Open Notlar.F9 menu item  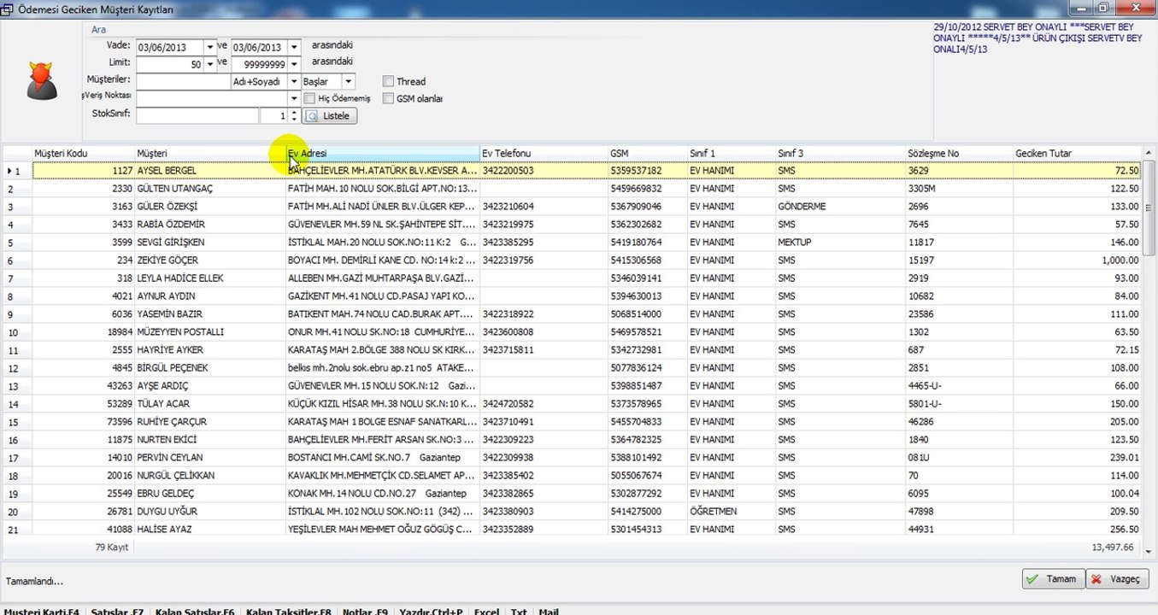click(x=365, y=612)
